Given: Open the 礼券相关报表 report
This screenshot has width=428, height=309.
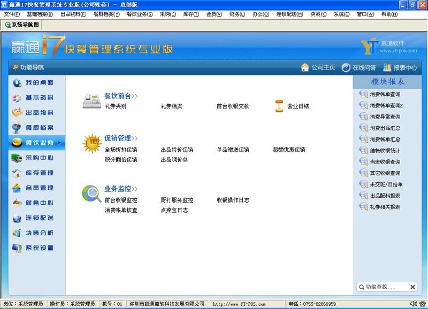Looking at the screenshot, I should pyautogui.click(x=385, y=207).
